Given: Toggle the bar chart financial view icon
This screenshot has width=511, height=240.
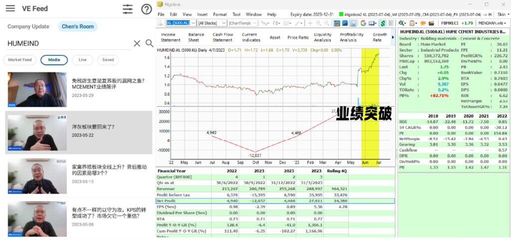Looking at the screenshot, I should pos(353,23).
